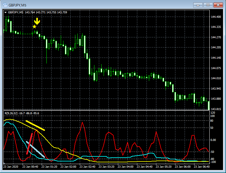The image size is (226, 173).
Task: Click the 120 level on indicator scale
Action: [213, 113]
